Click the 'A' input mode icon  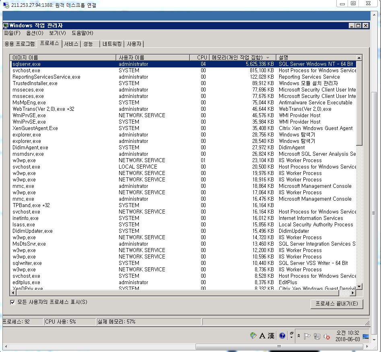tap(262, 336)
